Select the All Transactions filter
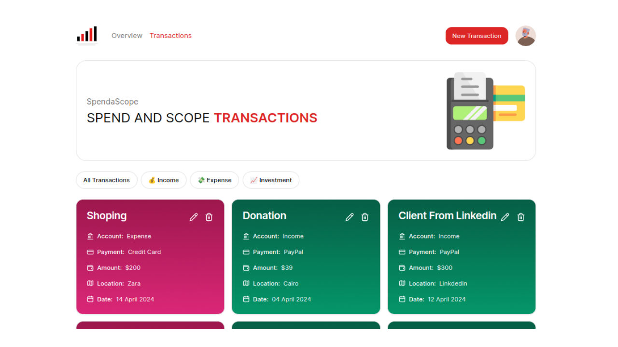This screenshot has width=618, height=347. pos(106,180)
